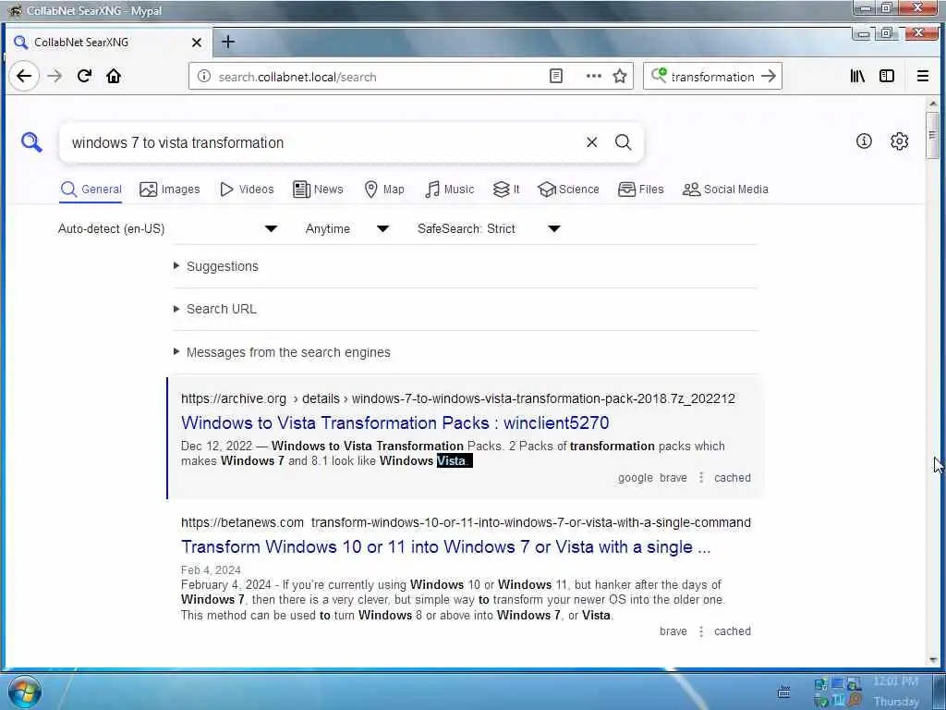Click the scrollbar down arrow
Viewport: 946px width, 710px height.
coord(933,660)
